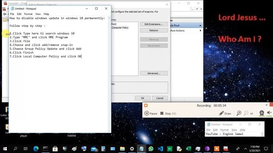Open the command prompt icon on taskbar
The height and width of the screenshot is (153, 273).
coord(46,149)
